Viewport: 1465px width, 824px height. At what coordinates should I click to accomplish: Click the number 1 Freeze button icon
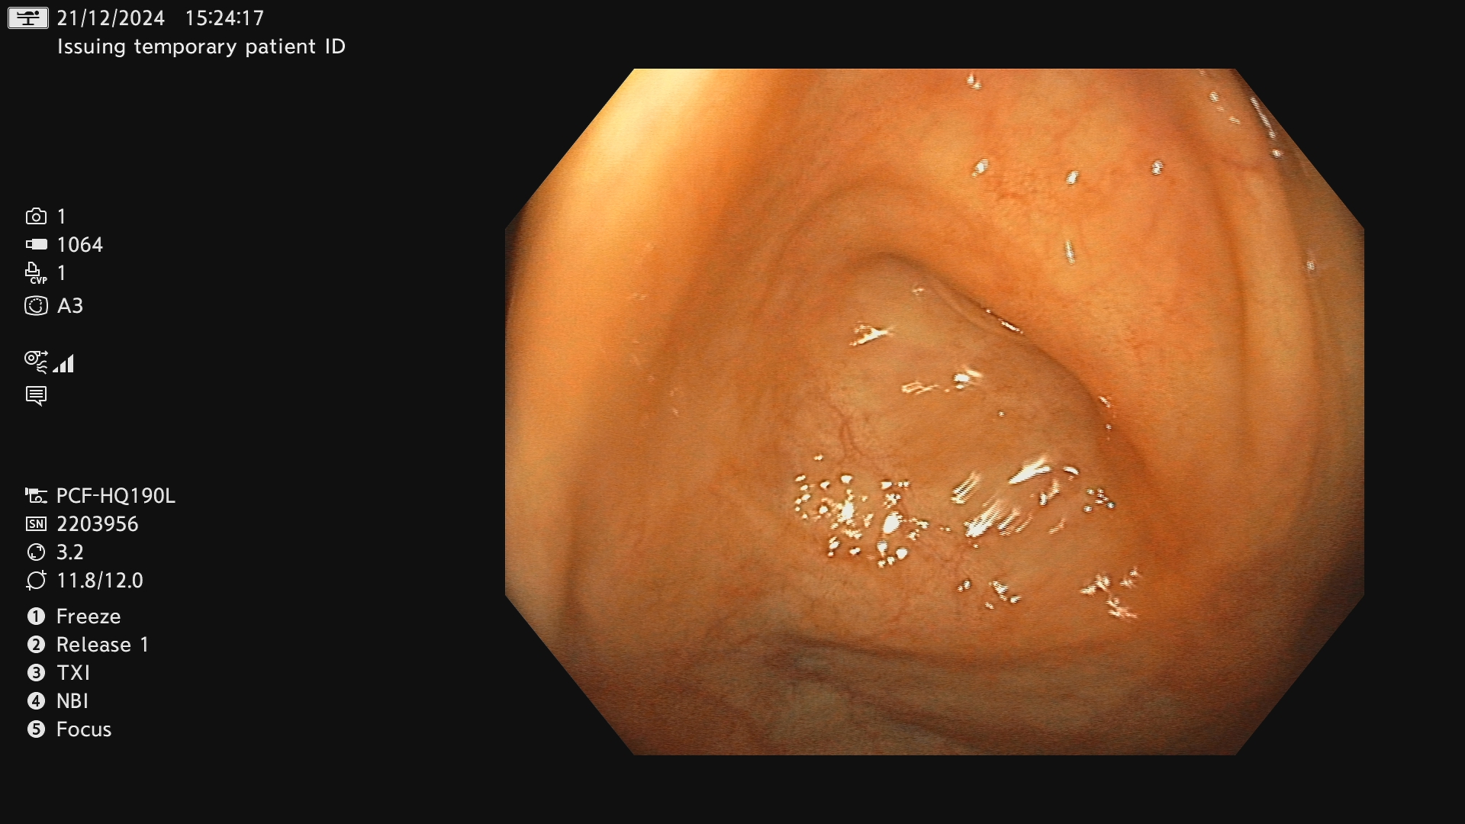[36, 616]
